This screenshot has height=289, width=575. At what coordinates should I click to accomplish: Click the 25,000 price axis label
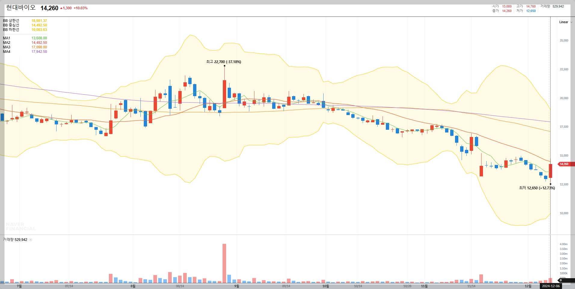pos(564,41)
